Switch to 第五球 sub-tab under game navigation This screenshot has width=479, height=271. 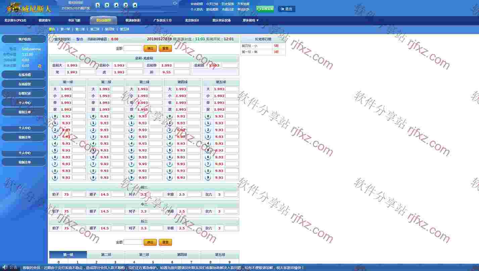pos(125,29)
